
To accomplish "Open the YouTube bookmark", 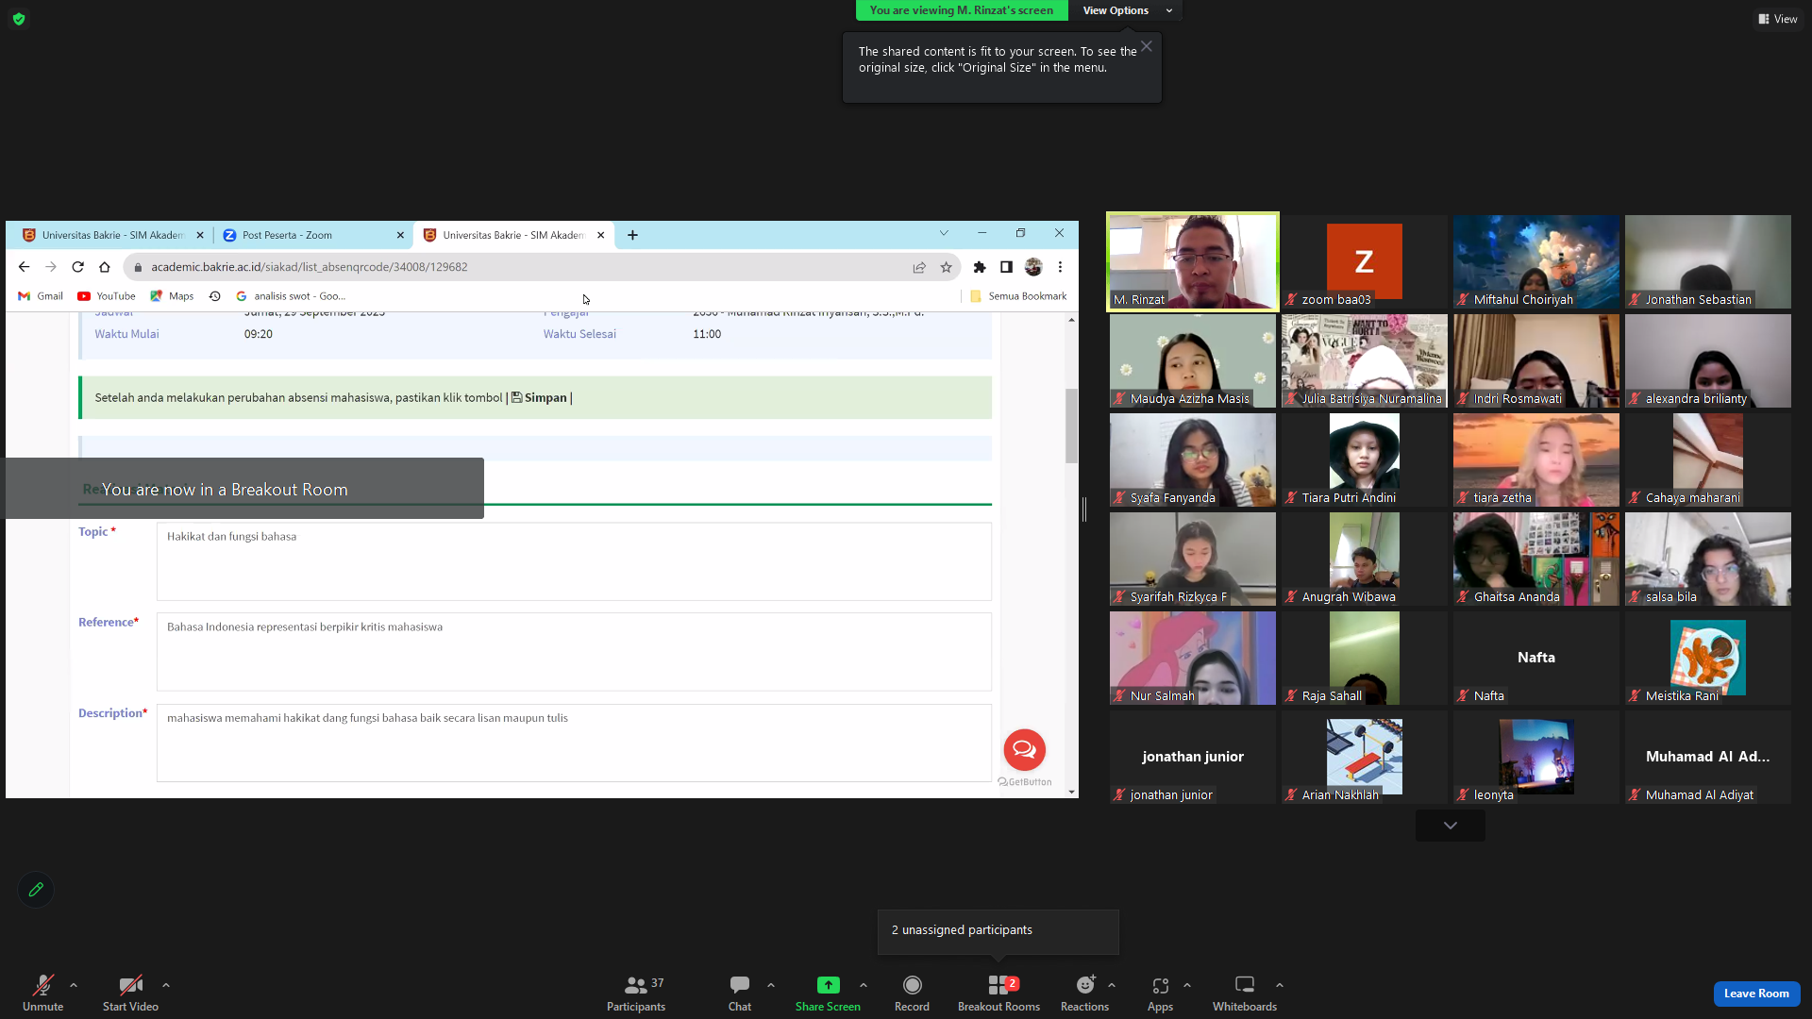I will click(x=107, y=296).
